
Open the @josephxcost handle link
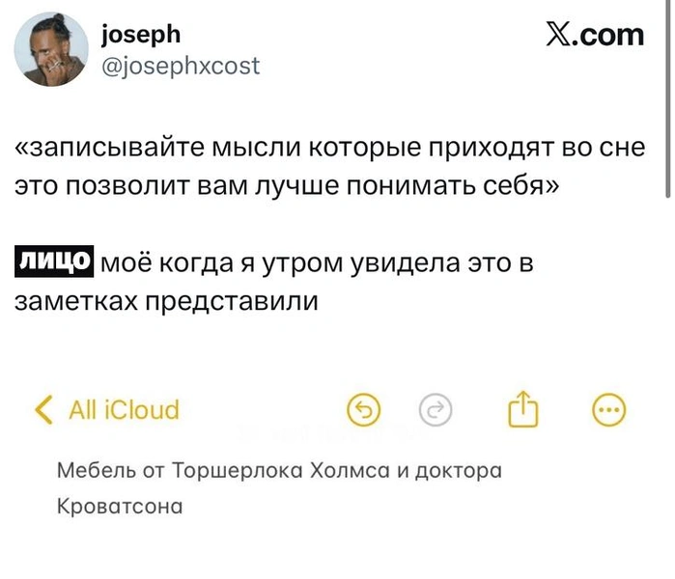pyautogui.click(x=180, y=65)
